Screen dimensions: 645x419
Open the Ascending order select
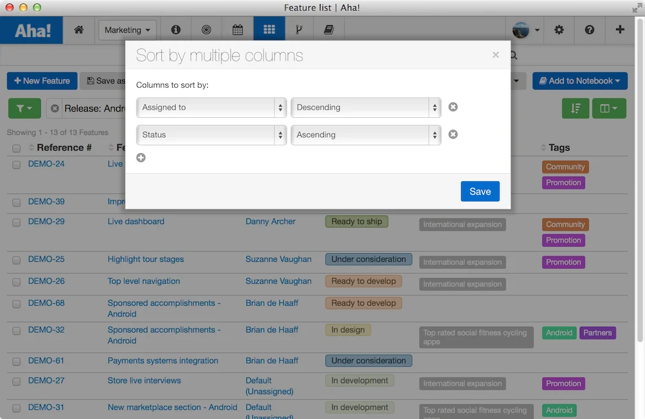pyautogui.click(x=366, y=135)
